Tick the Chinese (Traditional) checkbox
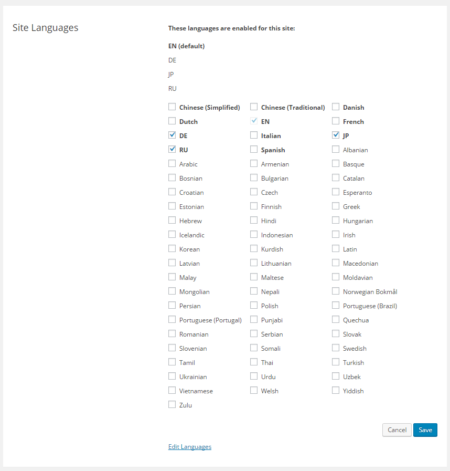The width and height of the screenshot is (450, 471). 254,107
